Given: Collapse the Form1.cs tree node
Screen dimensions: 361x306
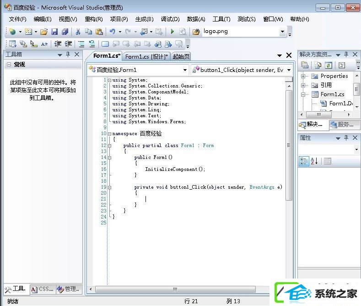Looking at the screenshot, I should coord(303,94).
